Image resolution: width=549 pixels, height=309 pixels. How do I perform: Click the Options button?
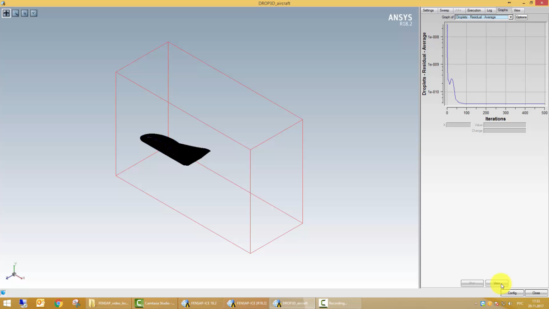pos(522,17)
